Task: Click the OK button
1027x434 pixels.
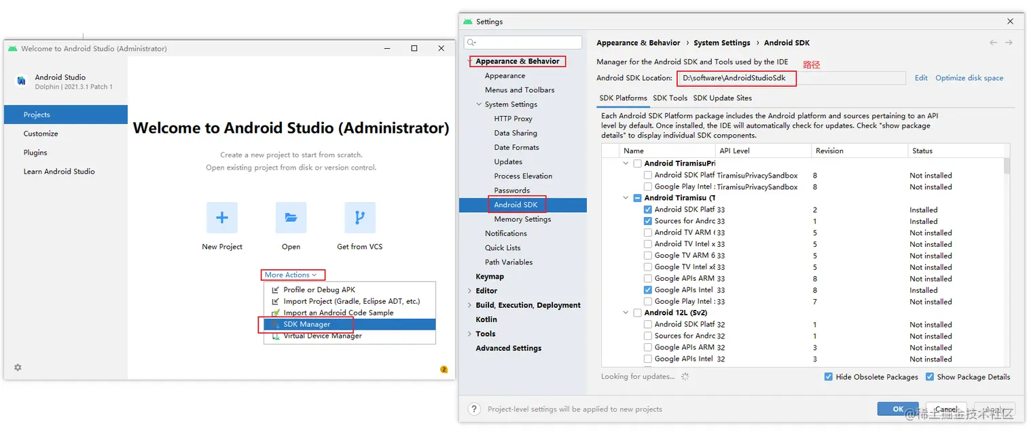Action: pos(898,409)
